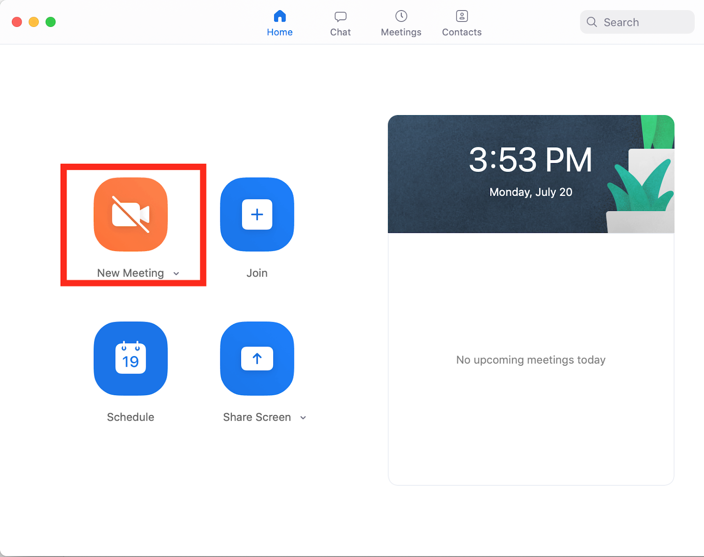Click the magnifying glass in the search box
704x557 pixels.
coord(592,22)
